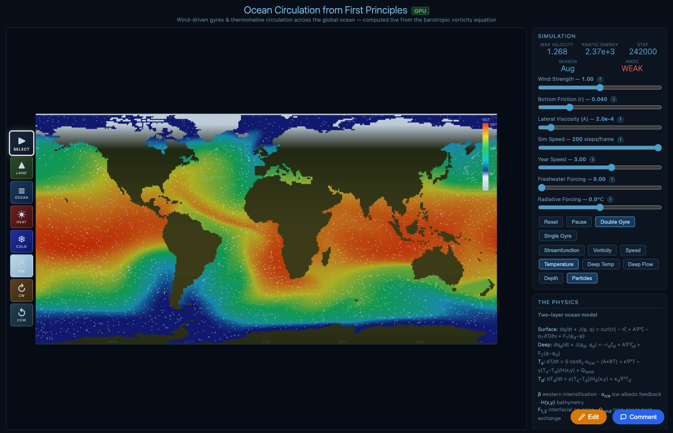Show info for Wind Strength

600,79
